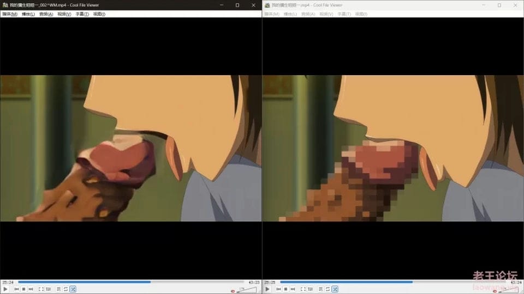The width and height of the screenshot is (524, 294).
Task: Click the left window title bar app icon
Action: (x=5, y=5)
